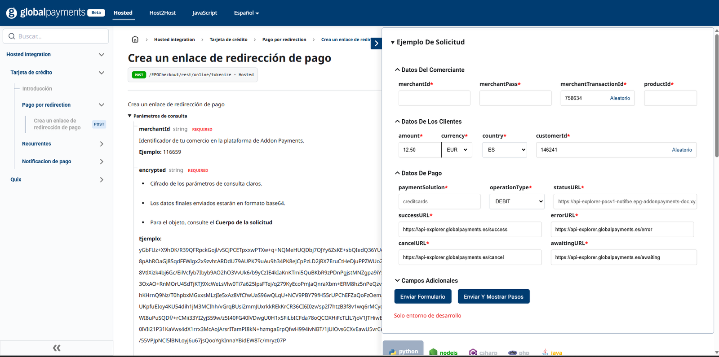The width and height of the screenshot is (719, 357).
Task: Expand the Recurrentes sidebar item
Action: [102, 144]
